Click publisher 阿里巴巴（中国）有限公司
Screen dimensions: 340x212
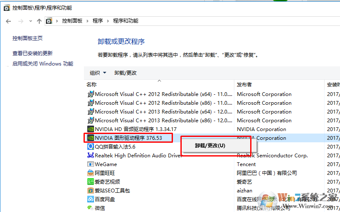[267, 173]
